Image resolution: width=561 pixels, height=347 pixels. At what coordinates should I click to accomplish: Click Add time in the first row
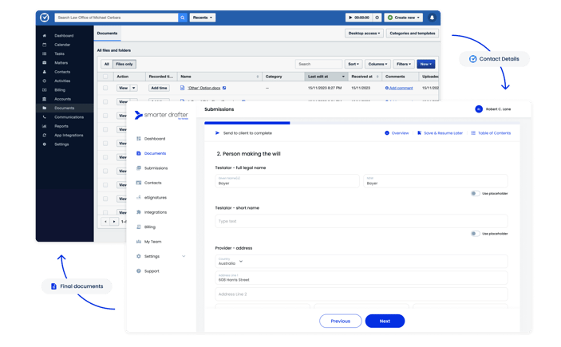159,88
